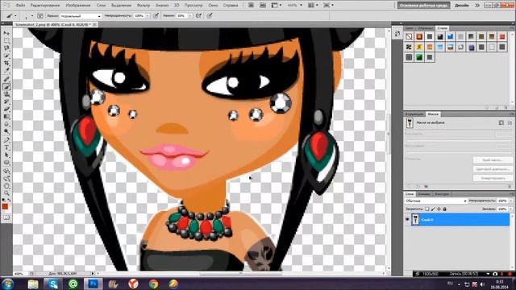Lock image pixels of layer
Viewport: 516px width, 290px height.
pyautogui.click(x=433, y=209)
